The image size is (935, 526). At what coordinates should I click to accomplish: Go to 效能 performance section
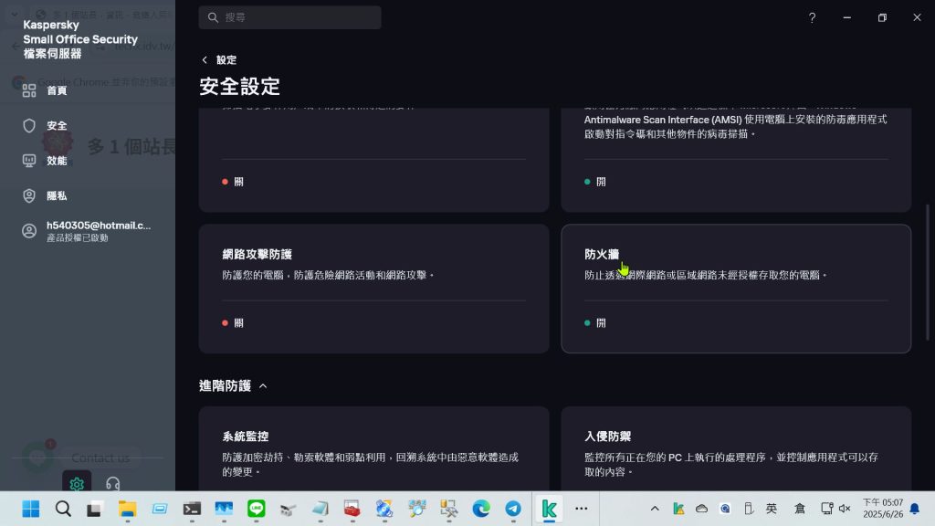pos(56,161)
